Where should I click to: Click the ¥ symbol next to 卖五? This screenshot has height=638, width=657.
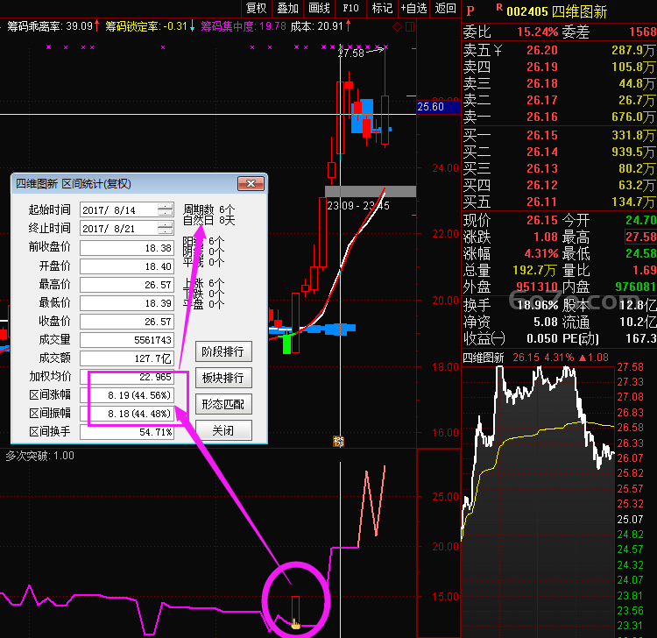point(498,51)
